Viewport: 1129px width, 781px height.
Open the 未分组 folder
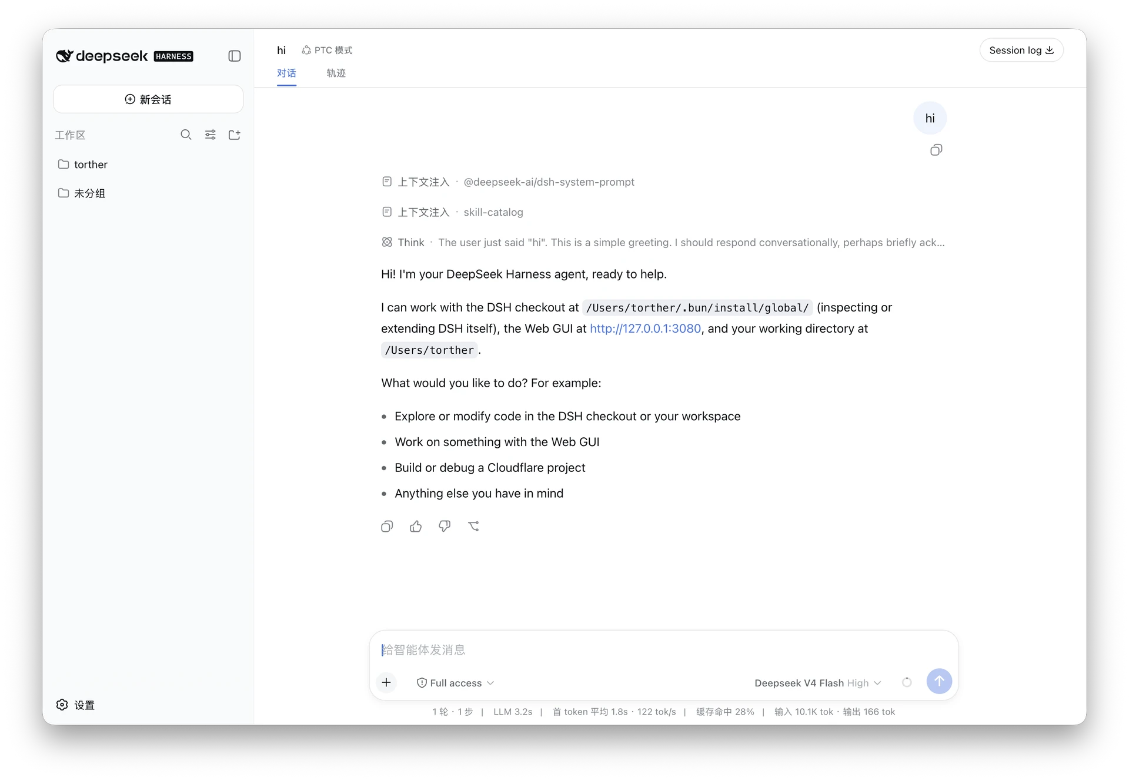click(148, 193)
